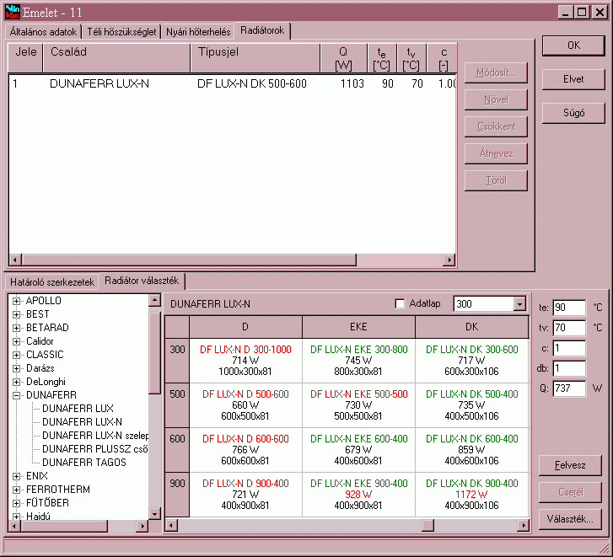Open the Nyári hőterhelés tab
Screen dimensions: 613x557
(x=198, y=32)
